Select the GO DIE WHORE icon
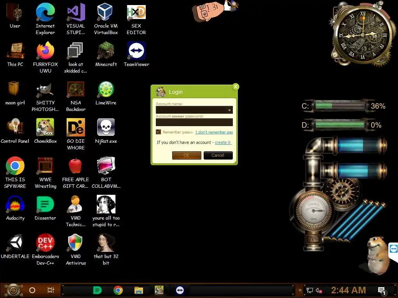Image resolution: width=398 pixels, height=298 pixels. (x=76, y=134)
